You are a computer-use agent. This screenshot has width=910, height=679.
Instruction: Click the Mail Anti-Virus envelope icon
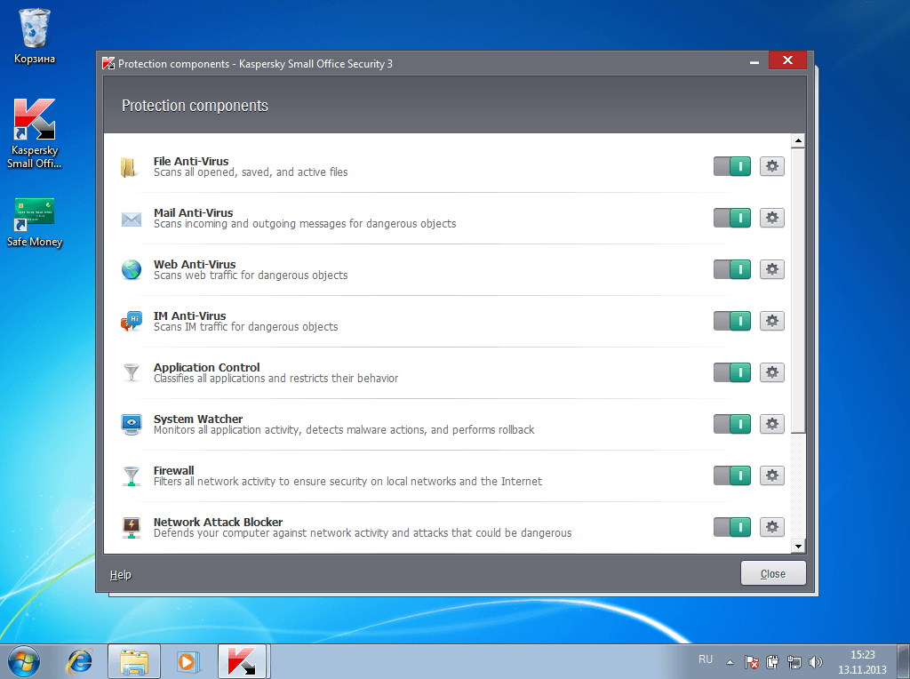coord(132,219)
